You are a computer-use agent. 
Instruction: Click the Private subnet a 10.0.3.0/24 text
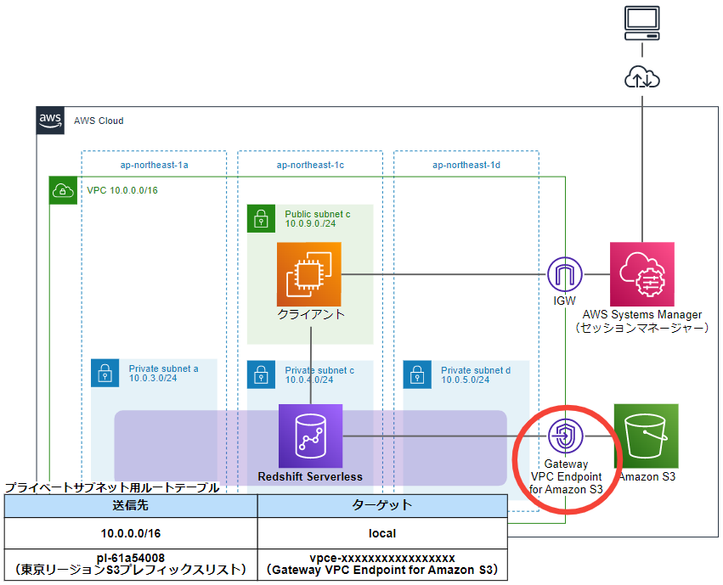pyautogui.click(x=164, y=373)
